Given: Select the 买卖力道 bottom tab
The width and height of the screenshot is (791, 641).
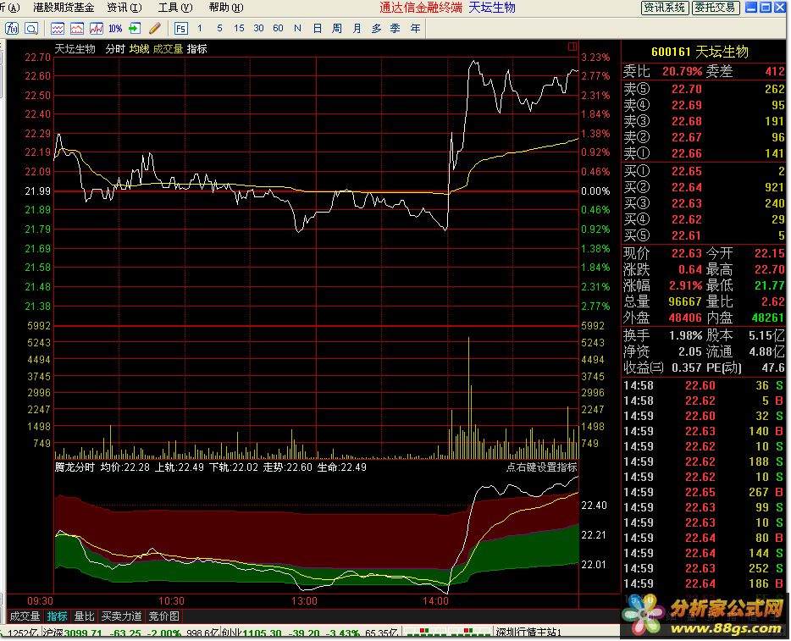Looking at the screenshot, I should [122, 616].
